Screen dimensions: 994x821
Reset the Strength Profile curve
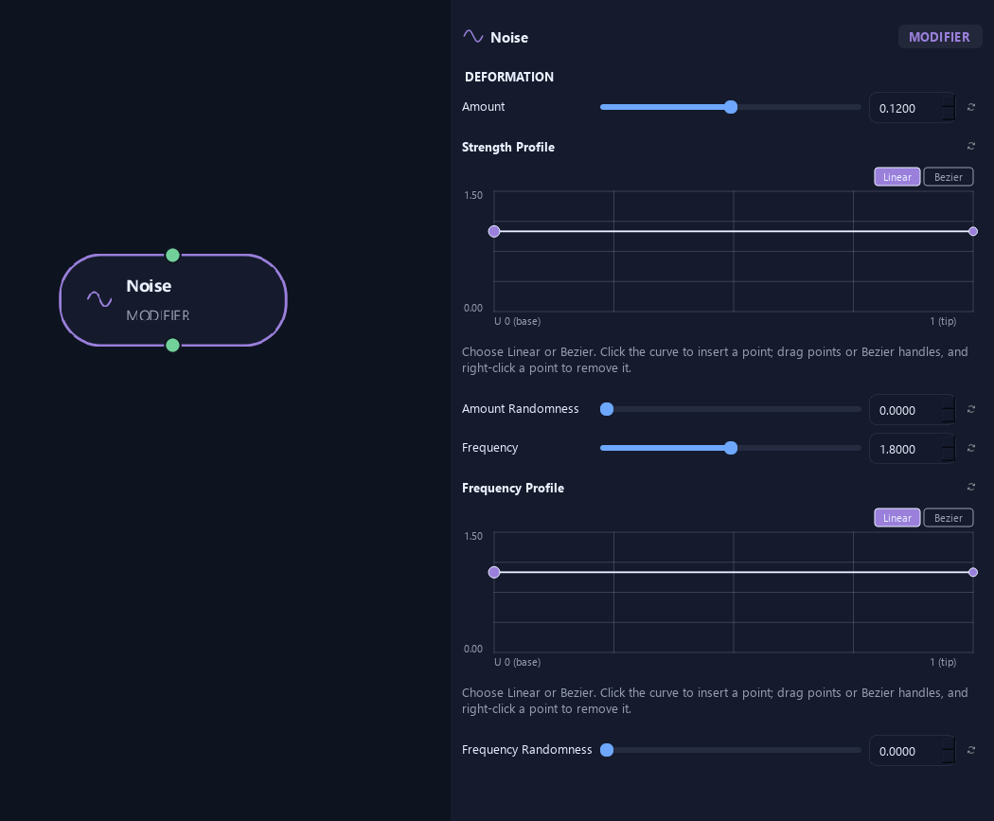[x=970, y=147]
